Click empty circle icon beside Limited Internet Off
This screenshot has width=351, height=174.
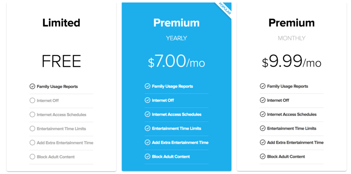click(x=32, y=101)
